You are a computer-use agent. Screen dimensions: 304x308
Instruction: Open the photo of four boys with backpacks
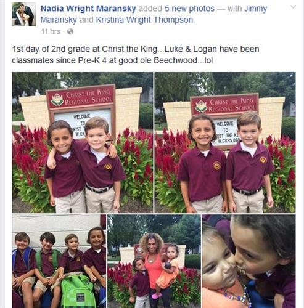tap(59, 261)
